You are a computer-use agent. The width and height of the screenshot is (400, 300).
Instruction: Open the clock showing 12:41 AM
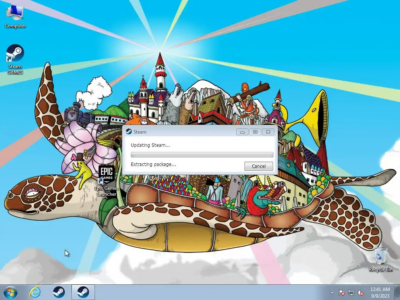(x=380, y=293)
